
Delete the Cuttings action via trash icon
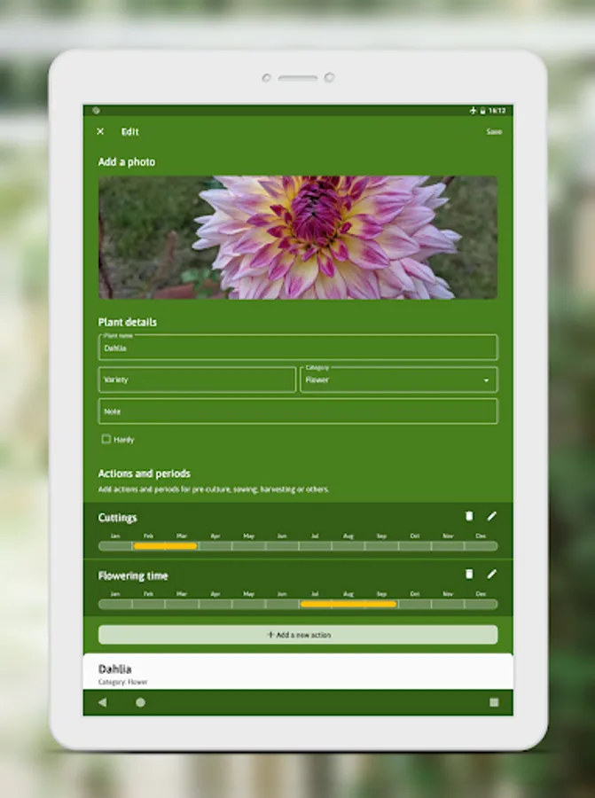pos(469,516)
